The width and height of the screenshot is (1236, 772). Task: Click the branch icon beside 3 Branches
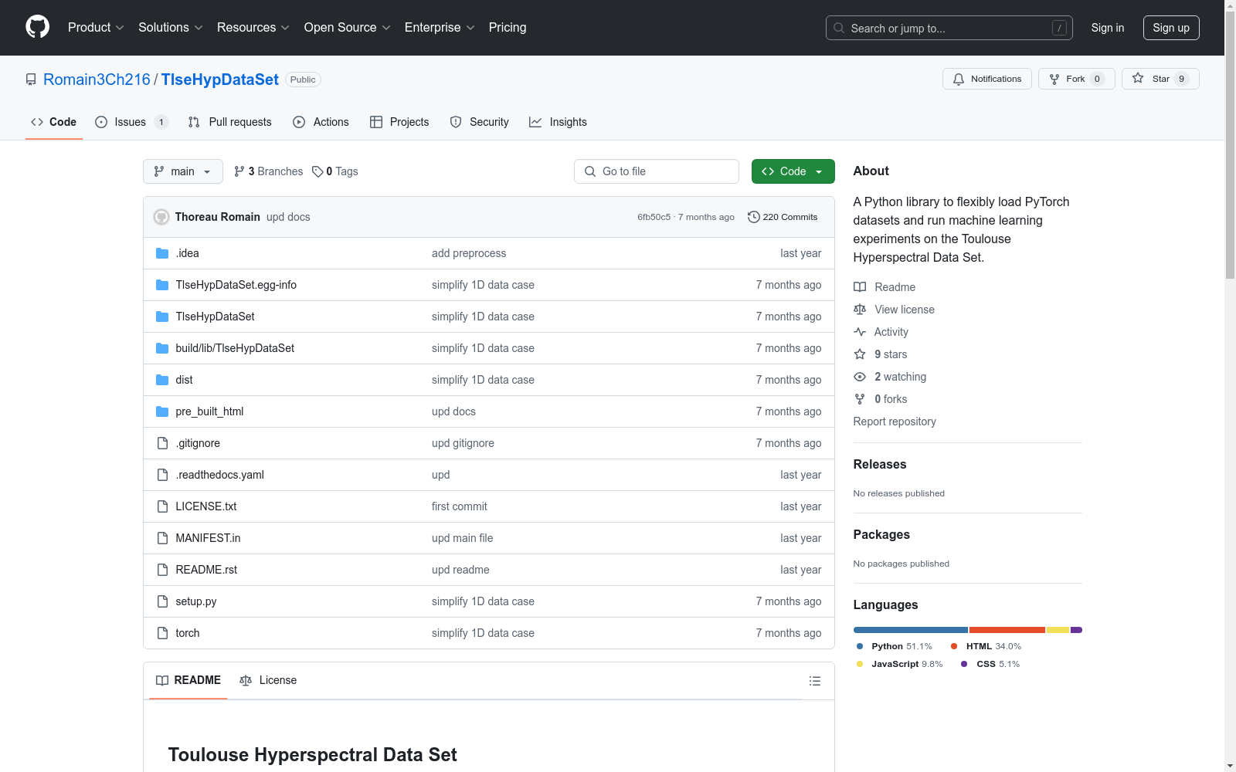pyautogui.click(x=239, y=171)
